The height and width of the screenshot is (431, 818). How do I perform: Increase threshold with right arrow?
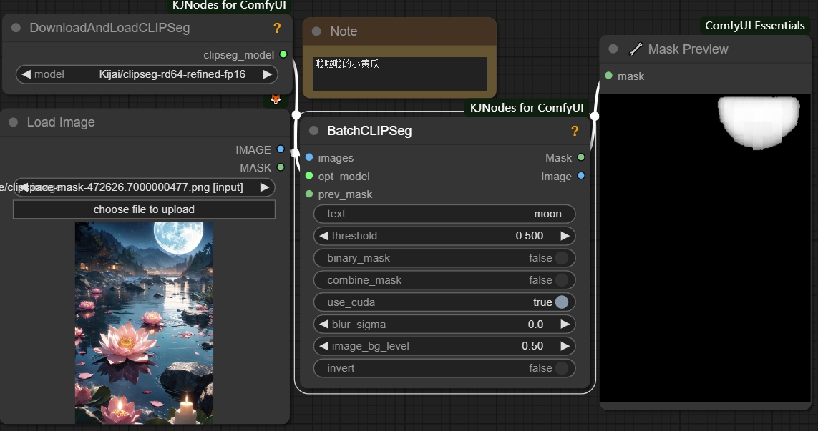pyautogui.click(x=565, y=236)
